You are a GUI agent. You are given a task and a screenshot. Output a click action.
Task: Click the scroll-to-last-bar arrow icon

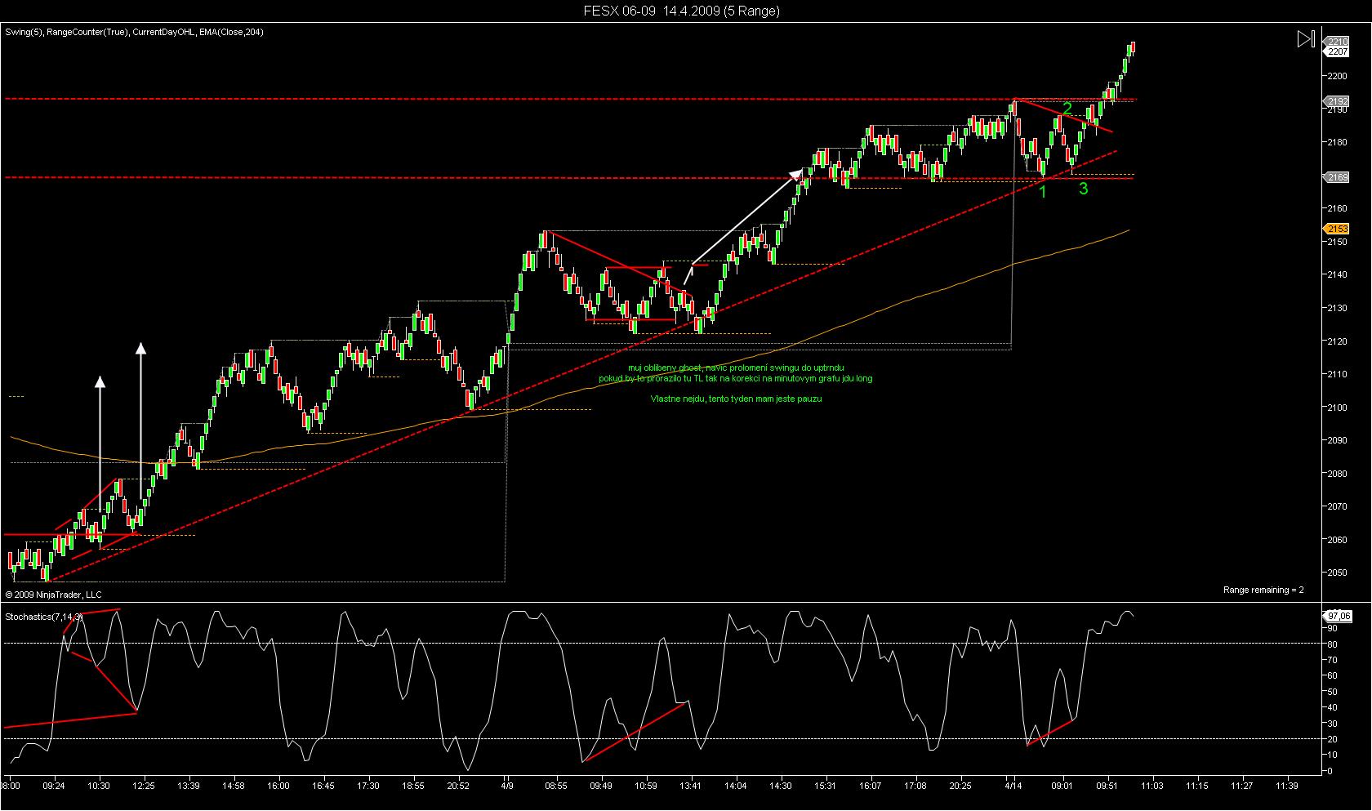pos(1305,39)
